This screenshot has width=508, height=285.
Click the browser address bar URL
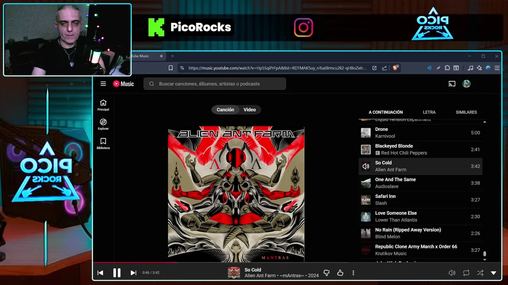coord(277,68)
